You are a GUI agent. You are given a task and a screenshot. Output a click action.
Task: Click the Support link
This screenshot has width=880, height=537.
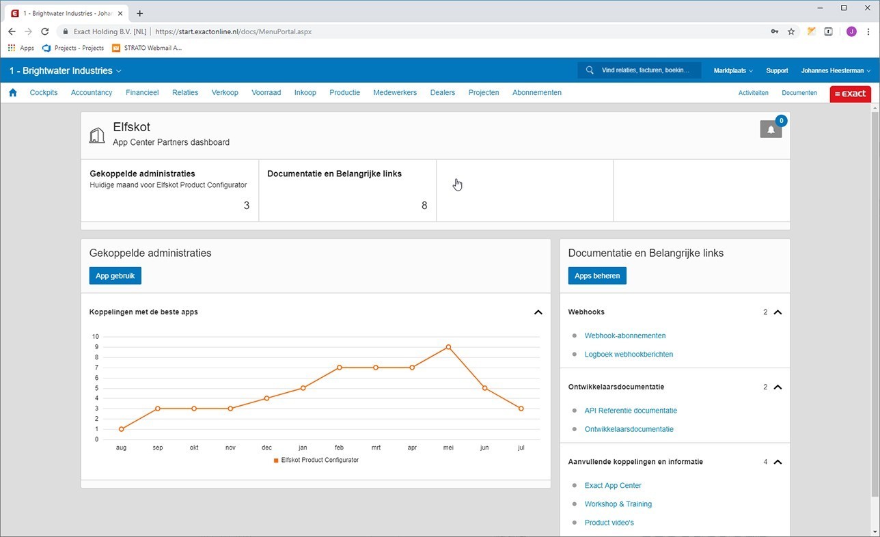(777, 70)
